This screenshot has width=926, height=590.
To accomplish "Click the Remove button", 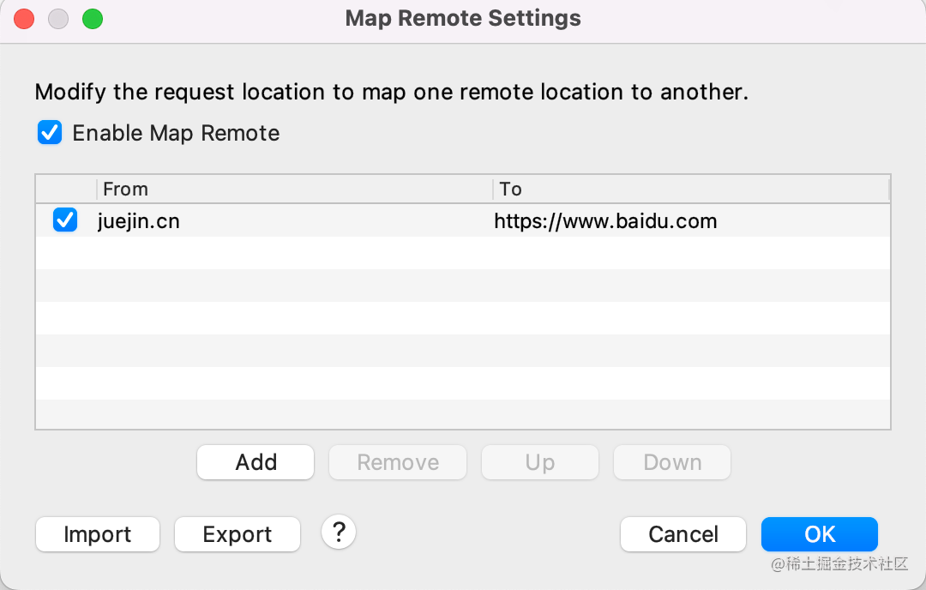I will (x=398, y=462).
